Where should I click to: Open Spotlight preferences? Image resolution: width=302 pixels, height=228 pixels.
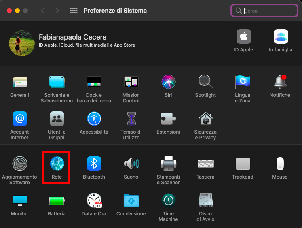pos(205,82)
